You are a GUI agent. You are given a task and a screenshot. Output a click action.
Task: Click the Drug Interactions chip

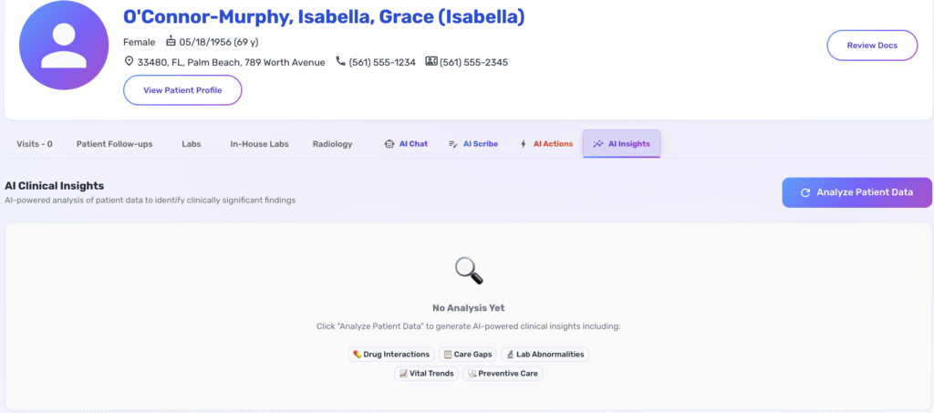click(x=390, y=354)
